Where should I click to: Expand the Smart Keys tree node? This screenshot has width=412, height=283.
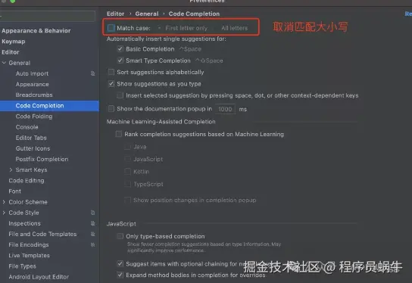point(11,169)
